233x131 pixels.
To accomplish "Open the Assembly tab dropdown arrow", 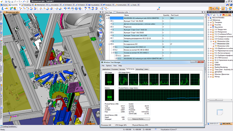I will coord(20,5).
